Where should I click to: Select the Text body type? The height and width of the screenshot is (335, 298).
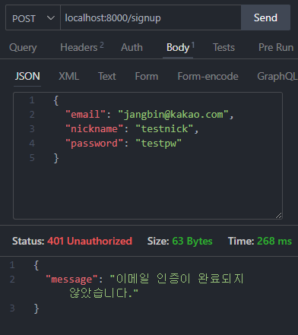107,76
